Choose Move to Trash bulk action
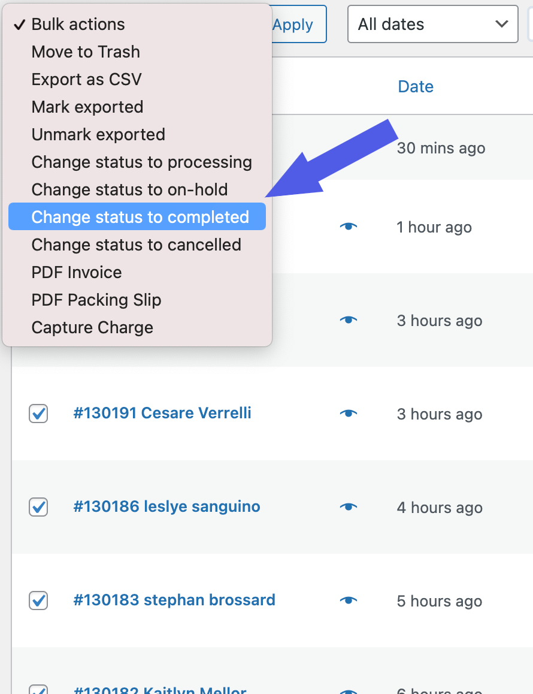The image size is (533, 694). point(86,52)
